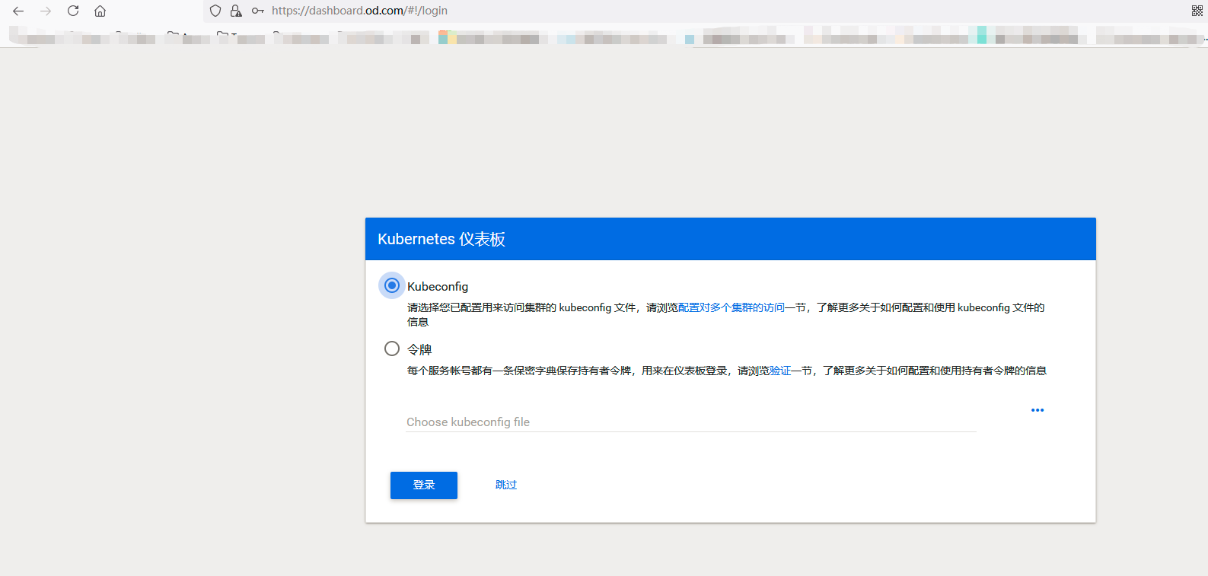Click the Kubernetes 仪表板 header title
Screen dimensions: 1208x576
tap(441, 239)
